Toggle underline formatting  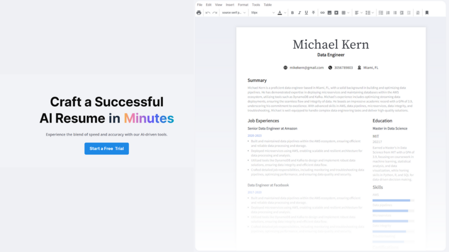click(x=306, y=13)
